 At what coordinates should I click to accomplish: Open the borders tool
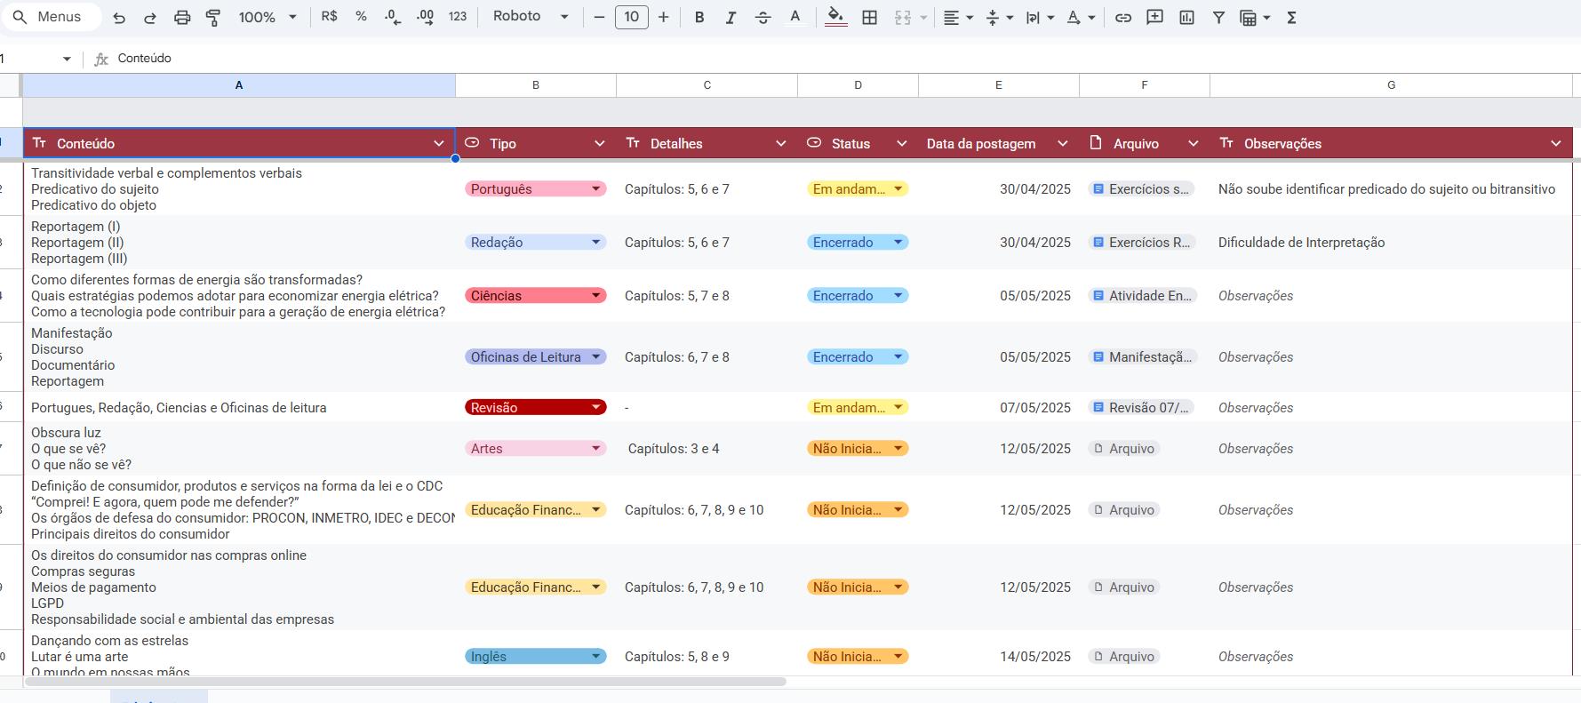coord(870,18)
